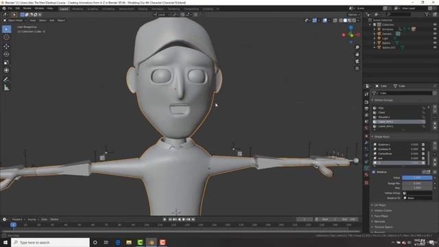Screen dimensions: 439x247
Task: Open Material properties tab icon
Action: [x=366, y=174]
